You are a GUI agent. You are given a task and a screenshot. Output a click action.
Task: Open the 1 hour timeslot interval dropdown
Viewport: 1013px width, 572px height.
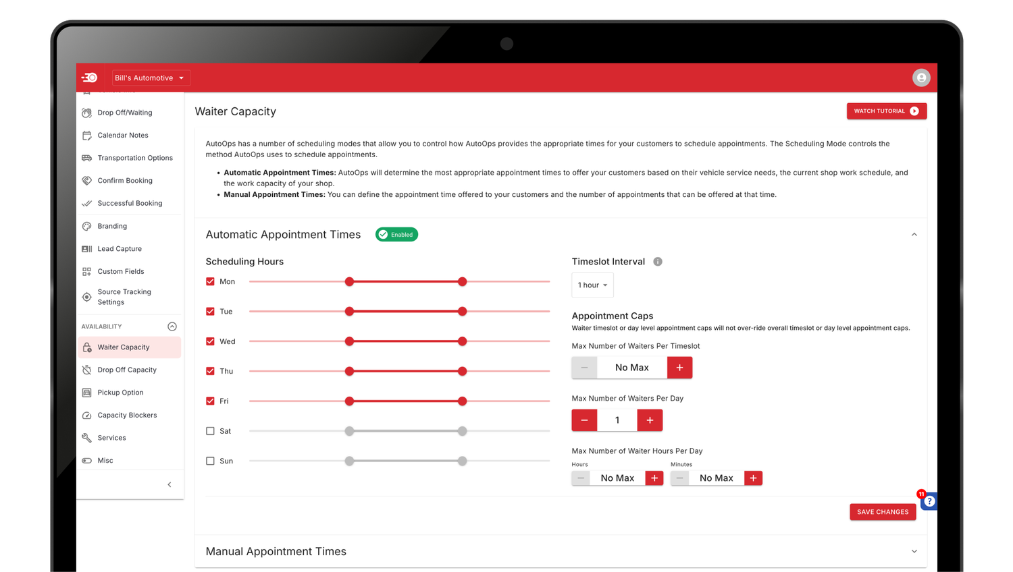coord(592,285)
